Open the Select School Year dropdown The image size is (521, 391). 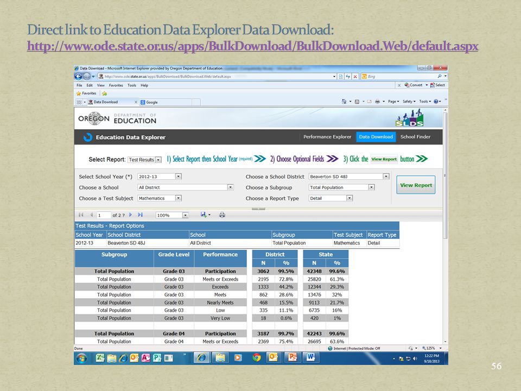tap(179, 176)
